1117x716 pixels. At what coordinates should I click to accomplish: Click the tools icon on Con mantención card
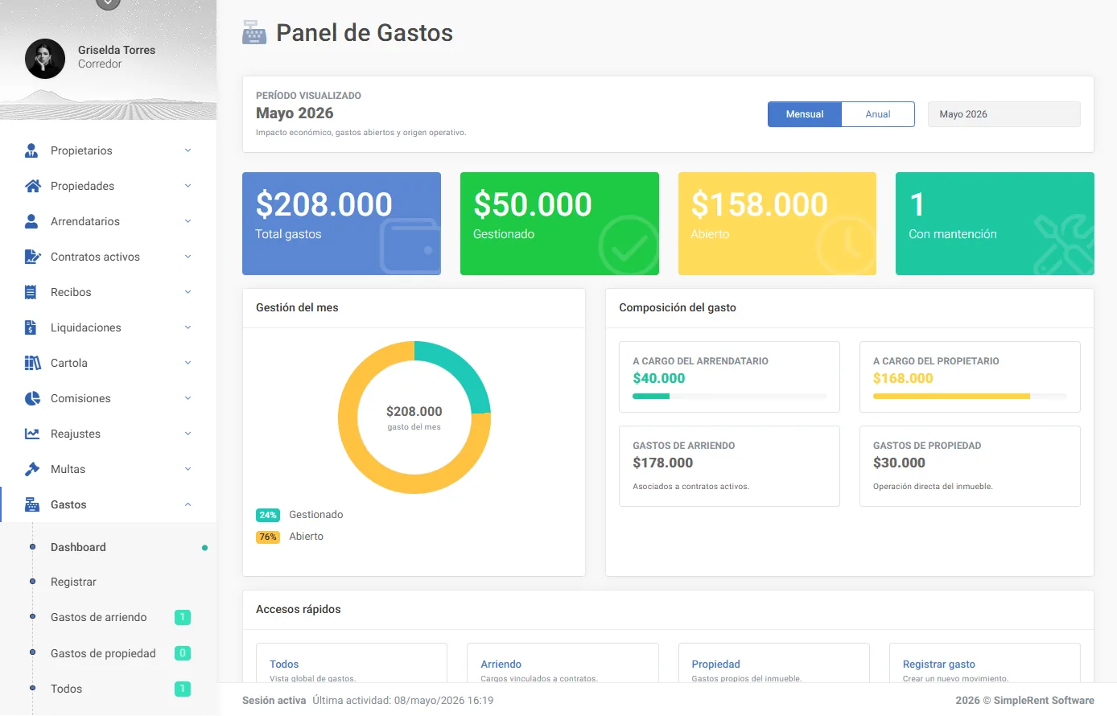point(1064,245)
